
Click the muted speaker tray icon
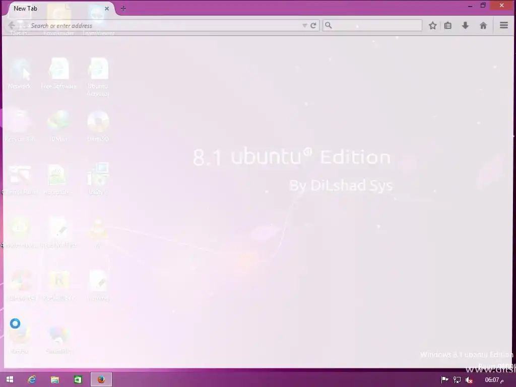pos(469,380)
